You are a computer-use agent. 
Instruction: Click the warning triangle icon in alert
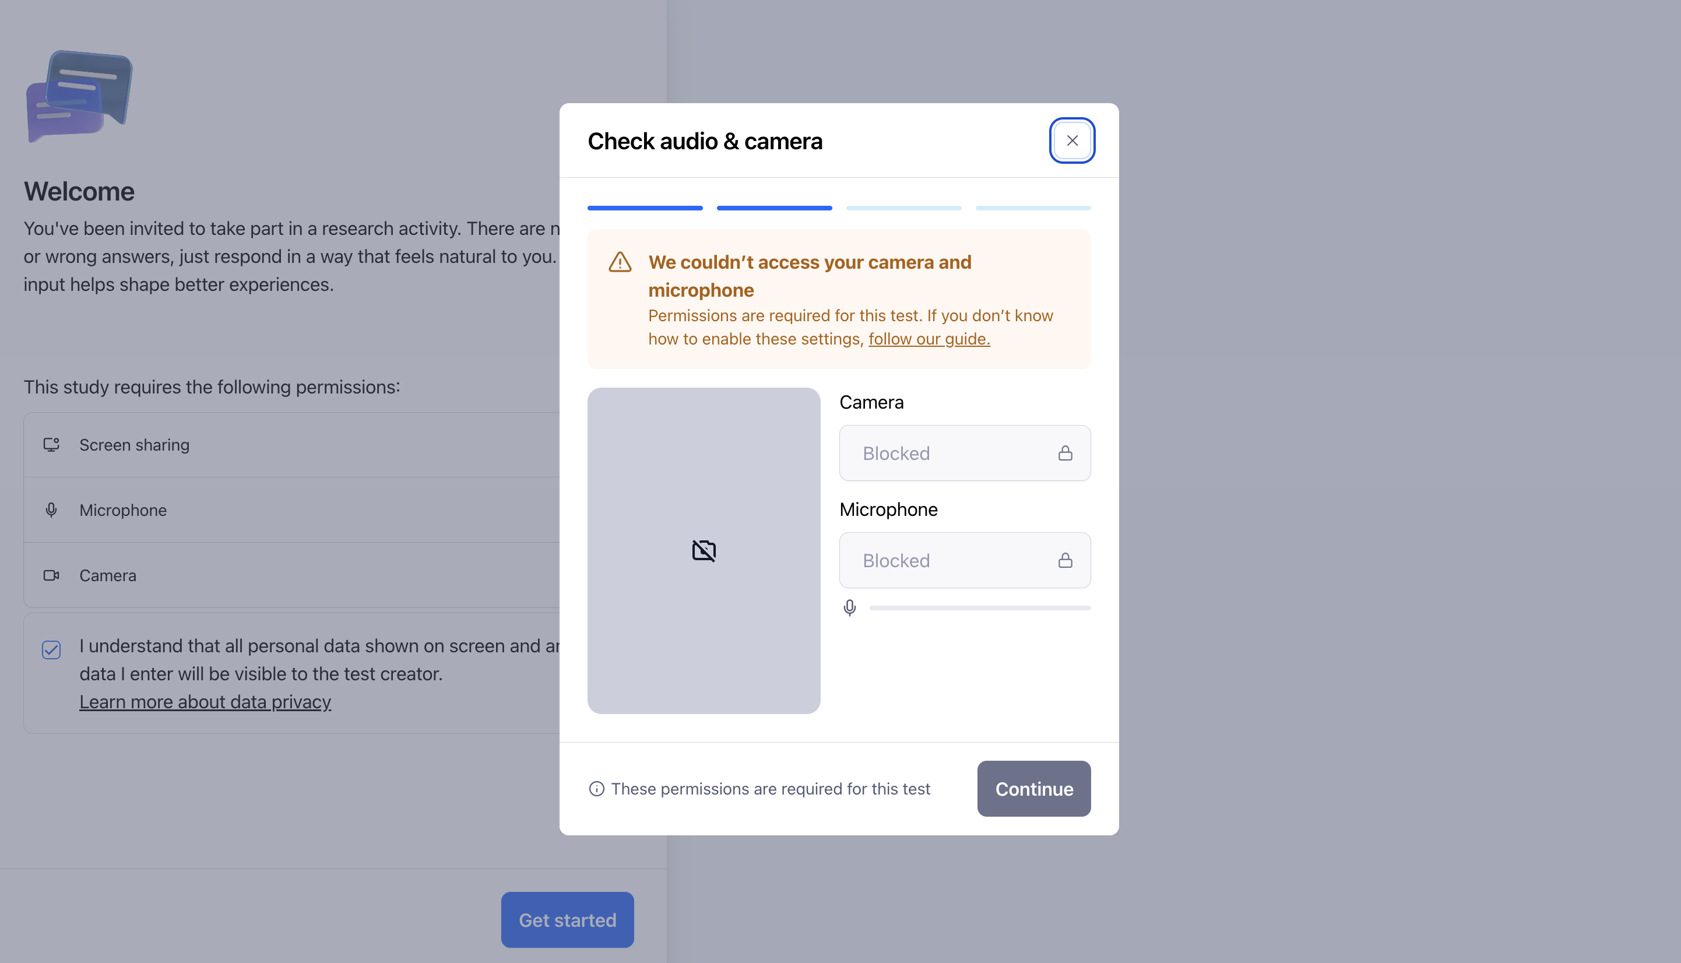coord(620,262)
